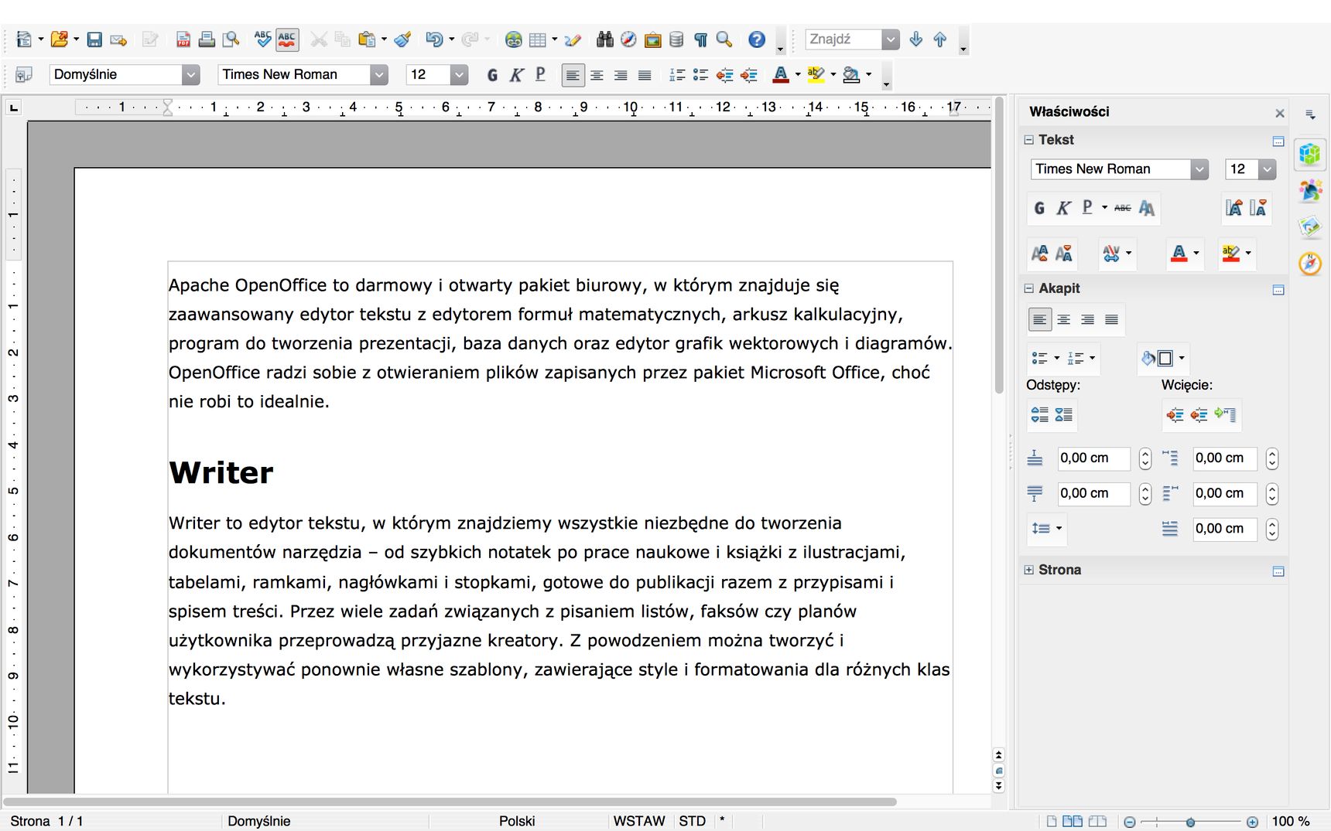Screen dimensions: 1331x831
Task: Export directly as PDF
Action: pyautogui.click(x=183, y=39)
